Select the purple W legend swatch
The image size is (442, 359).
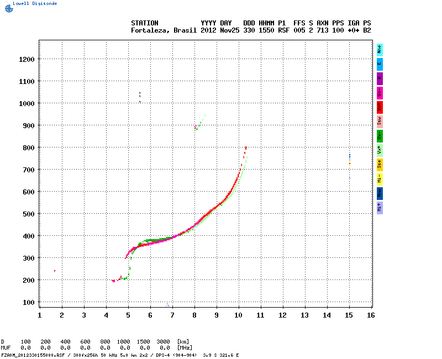click(x=380, y=78)
